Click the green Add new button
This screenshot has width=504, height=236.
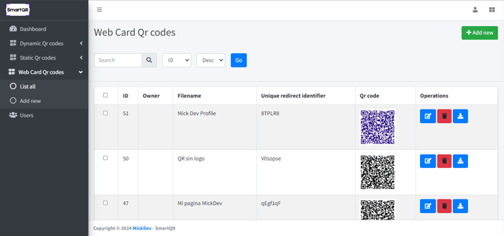480,33
